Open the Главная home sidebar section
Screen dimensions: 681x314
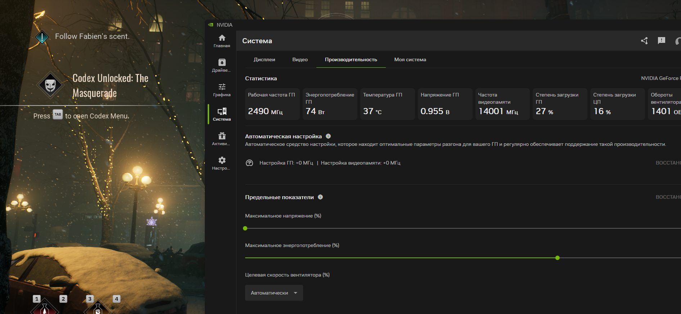(x=222, y=41)
